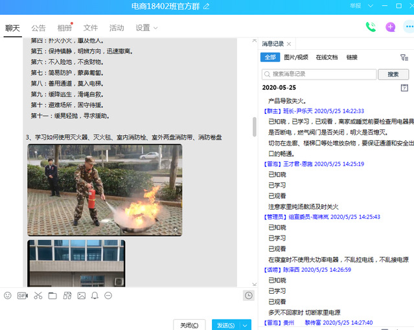The width and height of the screenshot is (414, 330).
Task: Filter records by 图片/视频
Action: click(x=296, y=57)
